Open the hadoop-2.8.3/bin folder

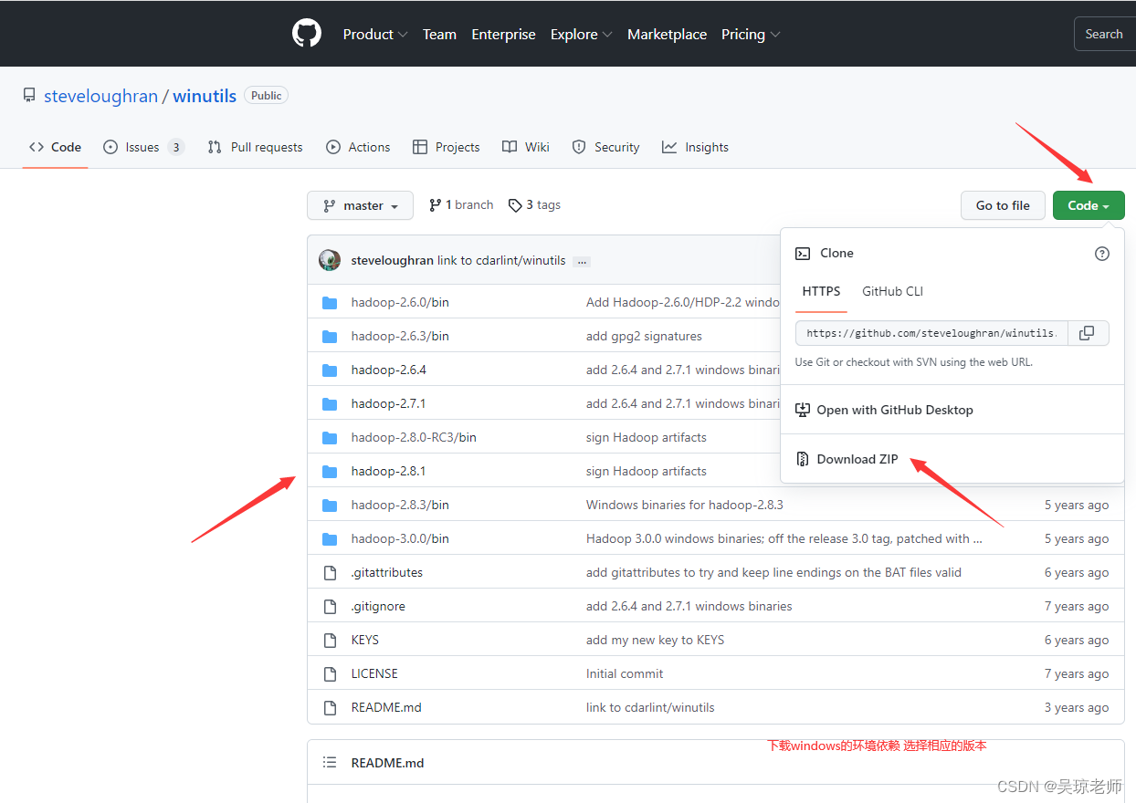[x=400, y=505]
